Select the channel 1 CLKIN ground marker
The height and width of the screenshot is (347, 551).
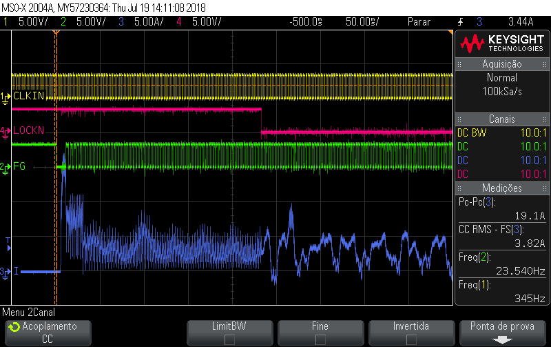click(x=5, y=98)
